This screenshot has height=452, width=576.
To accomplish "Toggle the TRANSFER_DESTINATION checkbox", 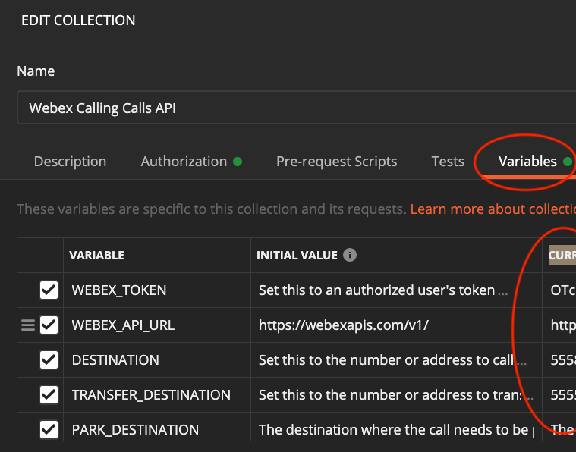I will pyautogui.click(x=49, y=394).
